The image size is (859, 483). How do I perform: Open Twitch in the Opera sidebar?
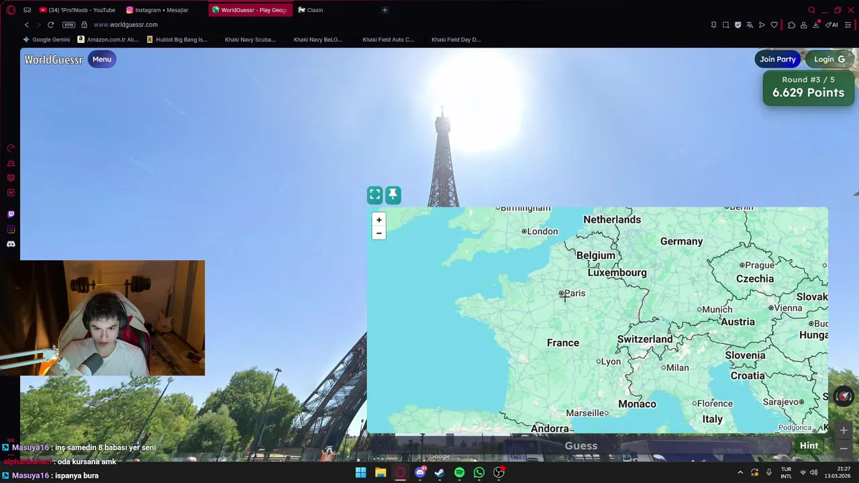click(x=11, y=215)
